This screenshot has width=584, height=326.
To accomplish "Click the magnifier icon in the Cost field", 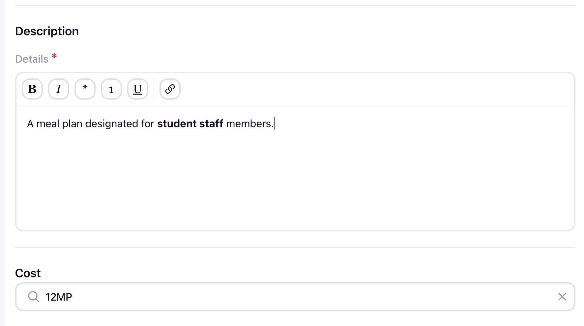I will [33, 297].
